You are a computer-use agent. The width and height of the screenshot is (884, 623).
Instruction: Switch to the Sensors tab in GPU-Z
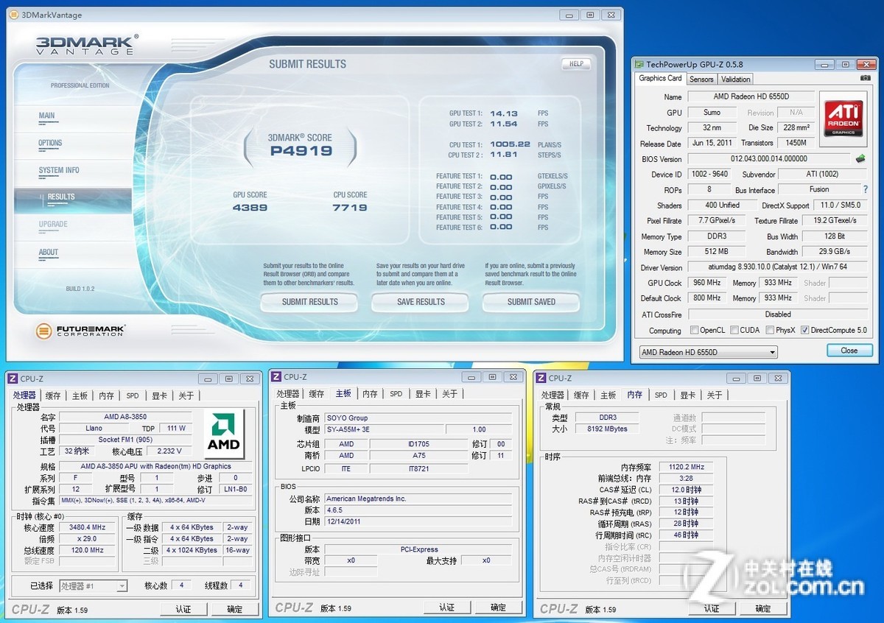click(x=701, y=80)
